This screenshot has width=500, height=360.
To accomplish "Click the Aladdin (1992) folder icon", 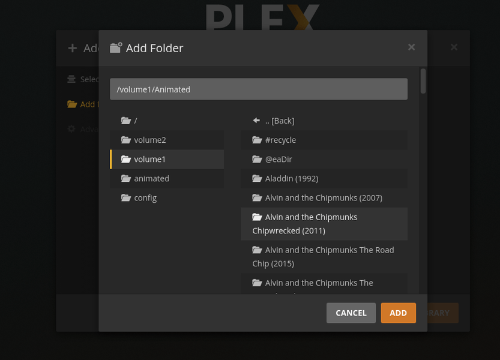I will pos(257,178).
